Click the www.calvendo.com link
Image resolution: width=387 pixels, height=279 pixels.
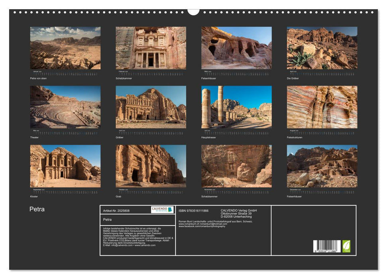(x=145, y=245)
